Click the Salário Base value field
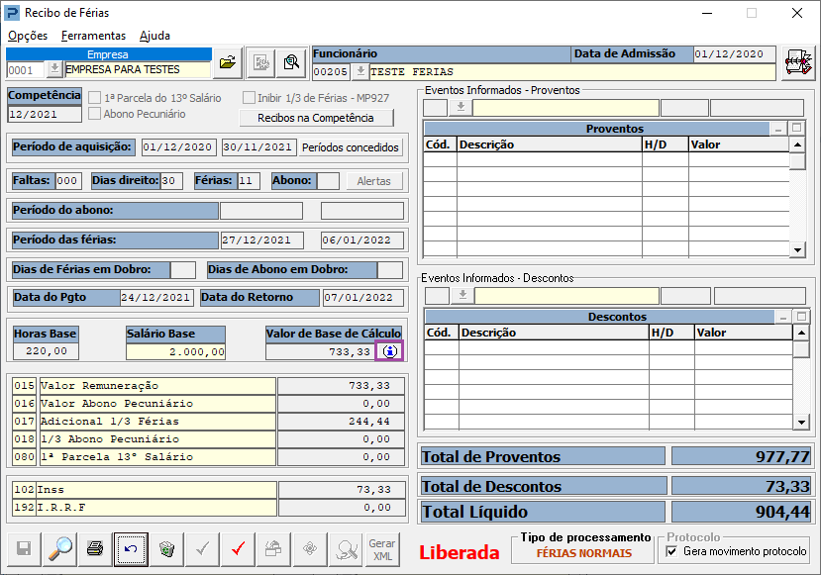Screen dimensions: 821x575 click(175, 351)
